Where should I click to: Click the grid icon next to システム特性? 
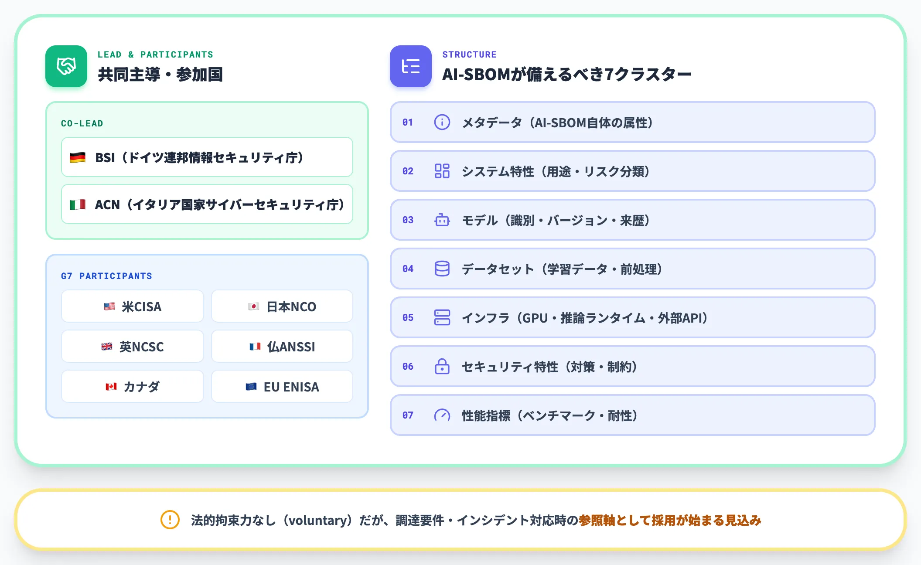pyautogui.click(x=442, y=171)
